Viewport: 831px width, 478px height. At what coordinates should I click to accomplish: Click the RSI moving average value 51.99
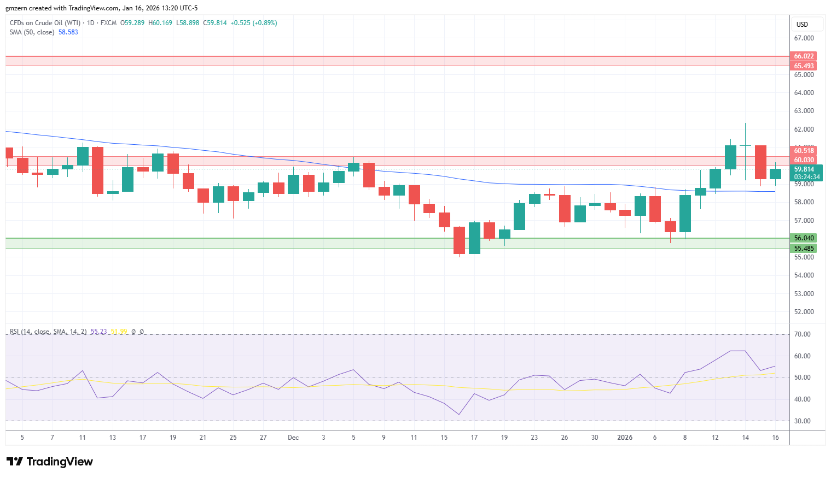[x=119, y=332]
